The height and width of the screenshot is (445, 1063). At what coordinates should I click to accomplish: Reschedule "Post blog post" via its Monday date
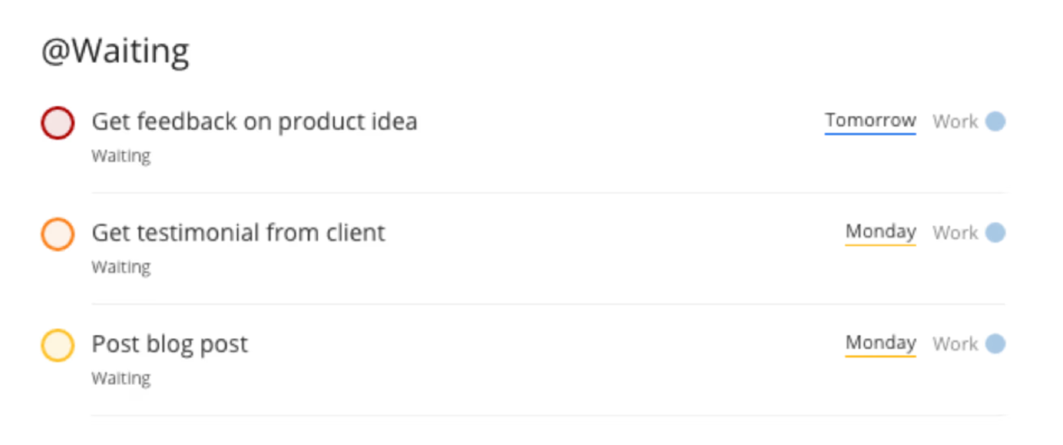[x=880, y=343]
